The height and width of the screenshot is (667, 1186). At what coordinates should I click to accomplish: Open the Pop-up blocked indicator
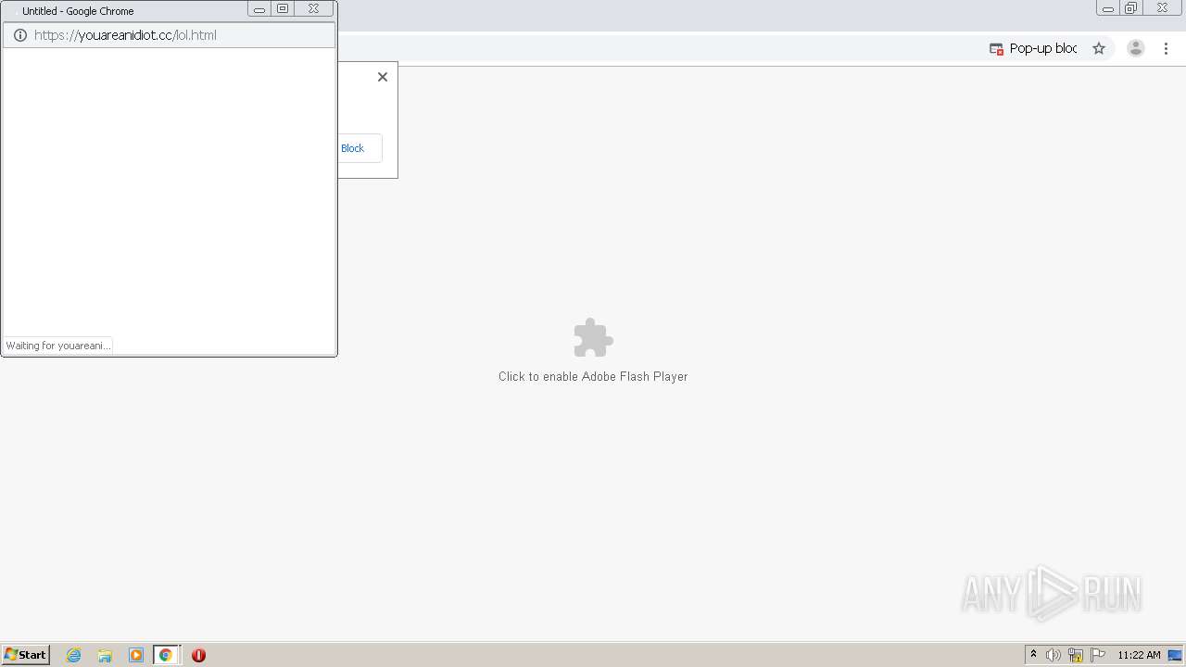(x=1033, y=48)
